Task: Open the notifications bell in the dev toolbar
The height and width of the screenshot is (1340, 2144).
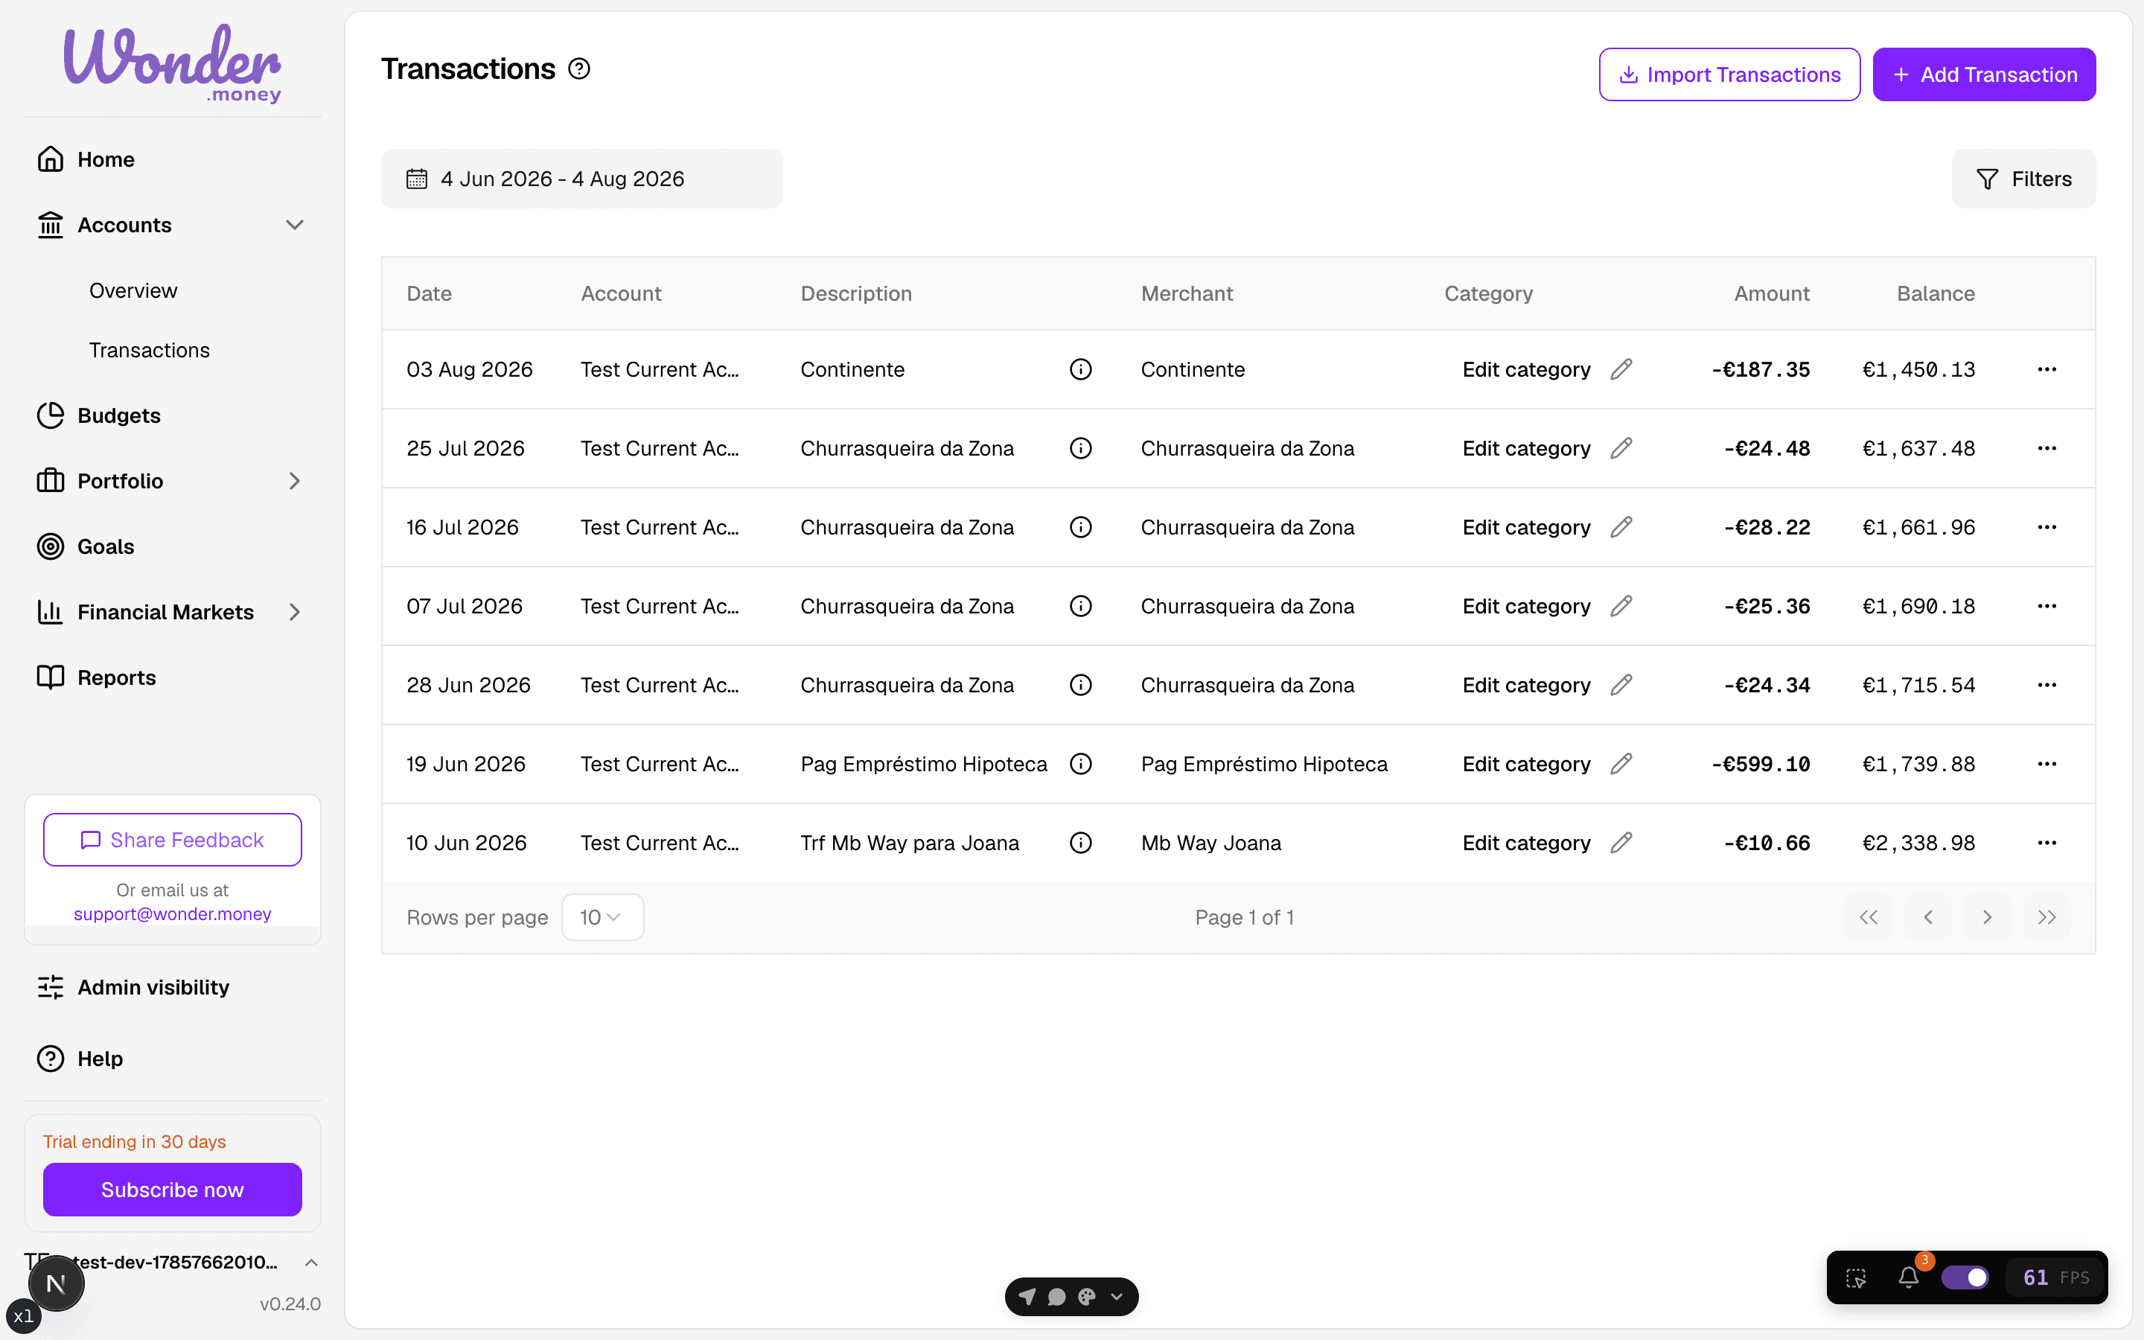Action: point(1908,1277)
